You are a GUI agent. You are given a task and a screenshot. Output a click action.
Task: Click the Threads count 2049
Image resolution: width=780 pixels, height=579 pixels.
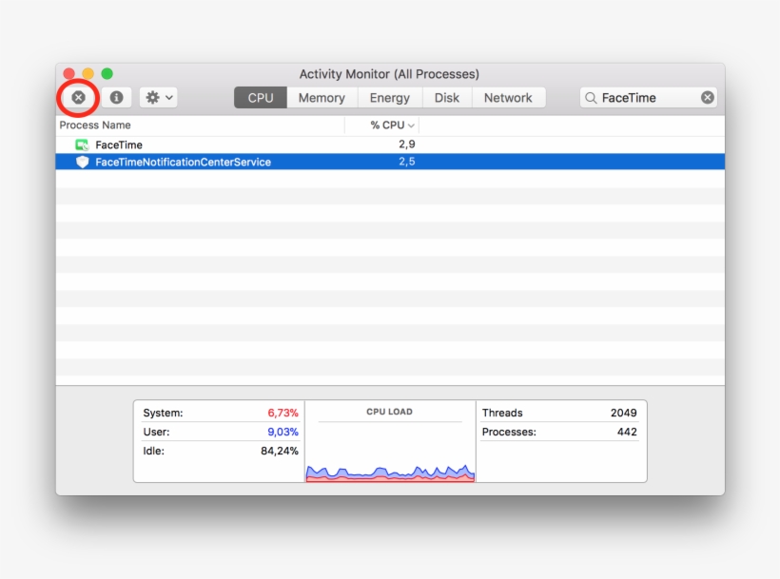623,413
